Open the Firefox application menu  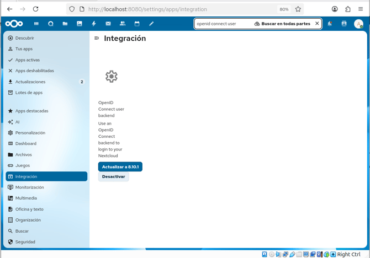[361, 9]
